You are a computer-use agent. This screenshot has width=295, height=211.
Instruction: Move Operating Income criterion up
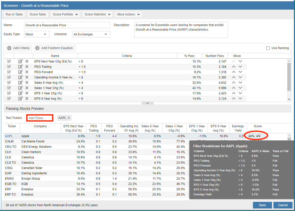tap(234, 77)
